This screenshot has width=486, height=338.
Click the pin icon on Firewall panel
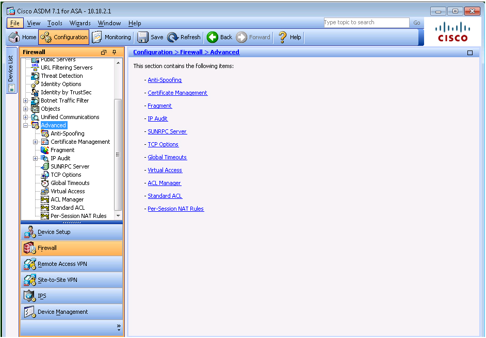point(114,52)
